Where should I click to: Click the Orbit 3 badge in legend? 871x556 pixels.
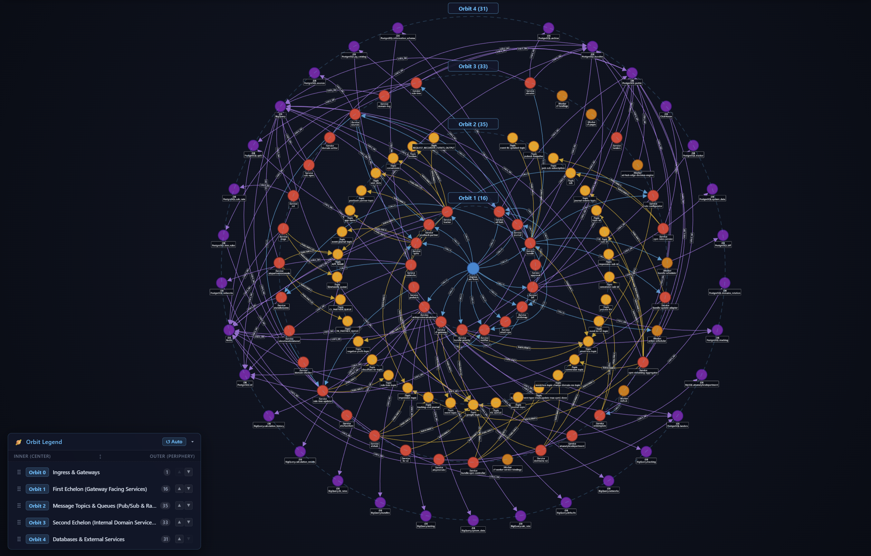pyautogui.click(x=37, y=523)
